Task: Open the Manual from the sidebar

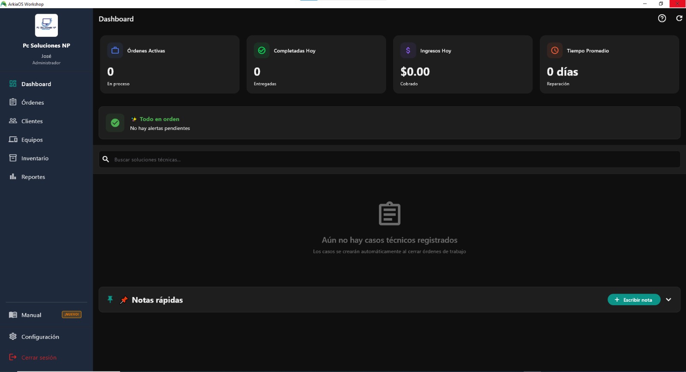Action: point(31,315)
